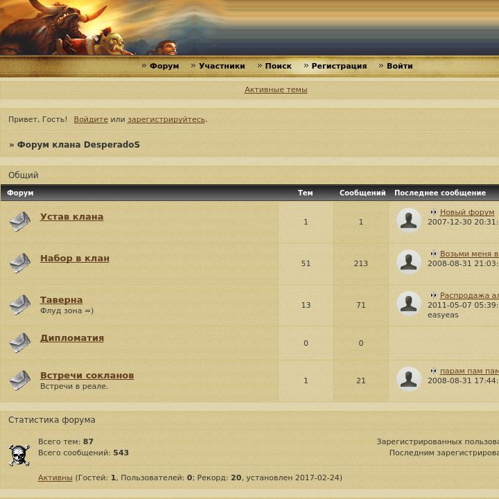Open the Активные темы link
The height and width of the screenshot is (499, 499).
(x=276, y=89)
